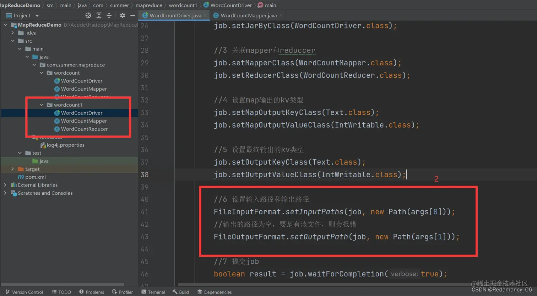Open Terminal tool window
This screenshot has height=296, width=537.
[153, 292]
